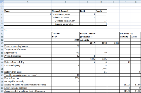Click taxable income value 16
Viewport: 141px width, 93px height.
tap(65, 75)
